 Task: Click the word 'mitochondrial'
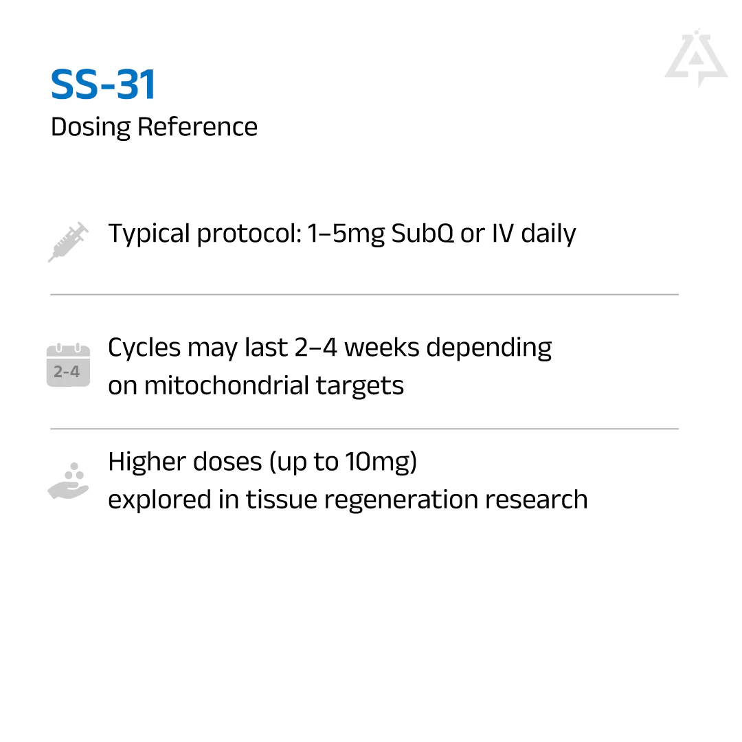click(226, 385)
